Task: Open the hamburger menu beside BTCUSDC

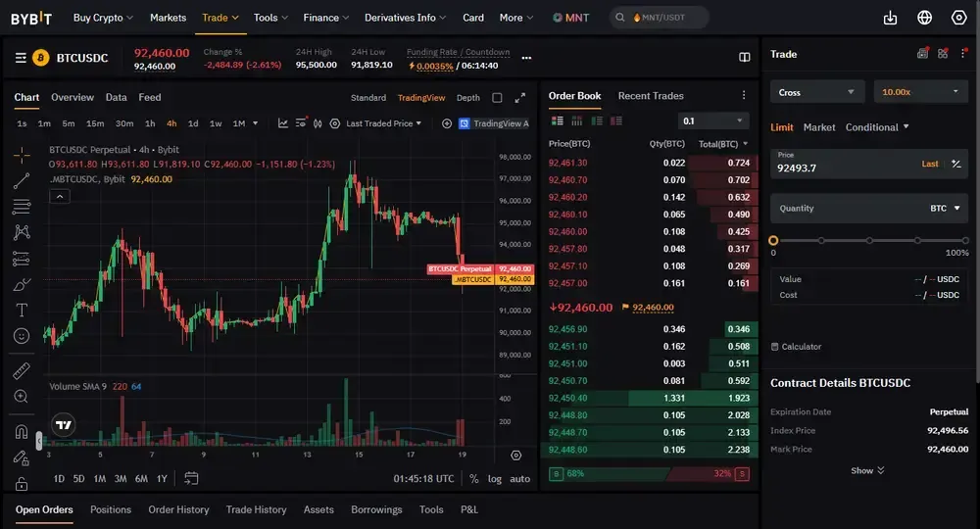Action: (x=21, y=58)
